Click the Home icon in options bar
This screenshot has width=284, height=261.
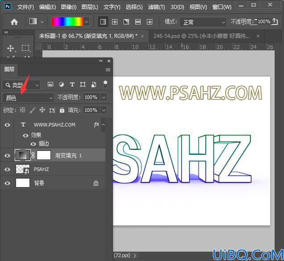pyautogui.click(x=14, y=22)
